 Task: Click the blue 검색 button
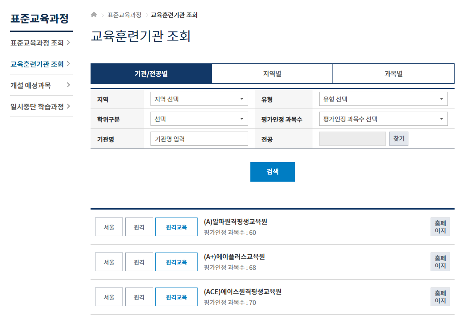point(273,172)
